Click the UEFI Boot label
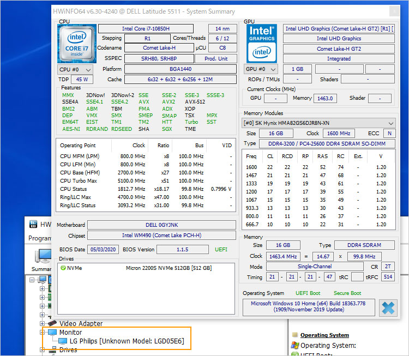Screen dimensions: 409x356 pos(308,293)
